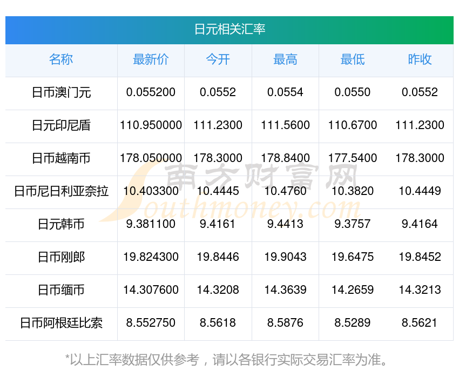Select the 日币刚郎 row name
Screen dimensions: 459x377
(61, 257)
